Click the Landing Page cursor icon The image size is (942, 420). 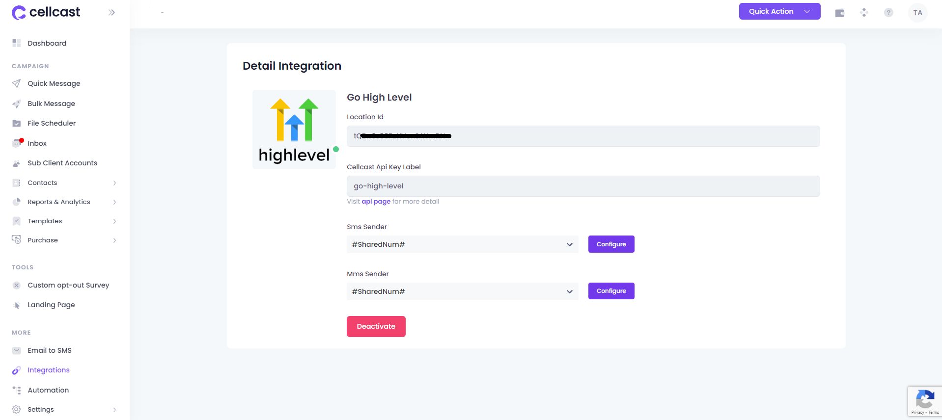coord(17,305)
